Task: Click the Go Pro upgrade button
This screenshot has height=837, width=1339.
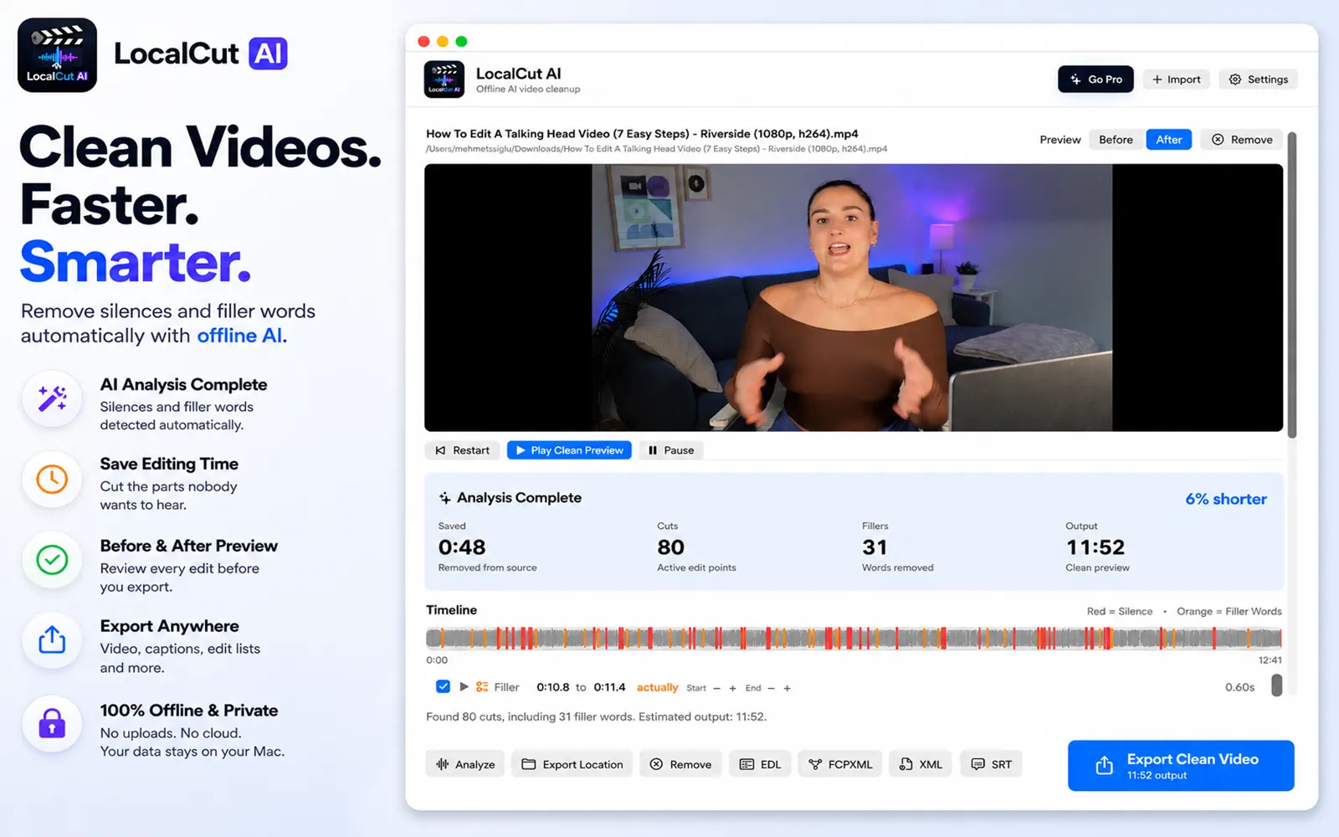Action: tap(1095, 80)
